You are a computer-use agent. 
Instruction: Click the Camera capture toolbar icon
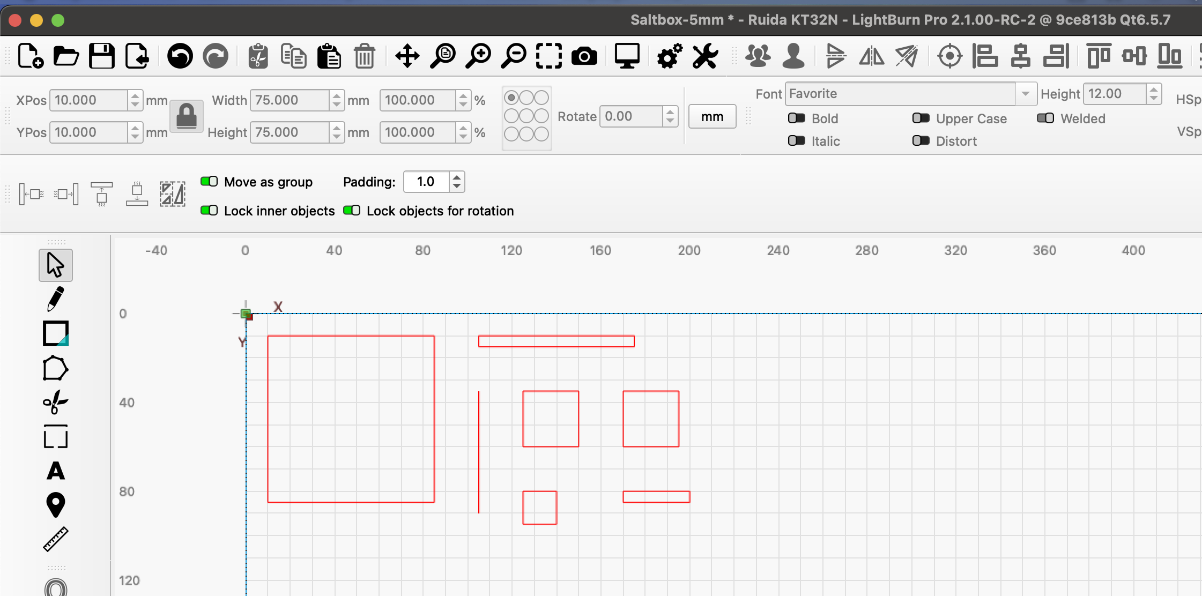pos(584,56)
